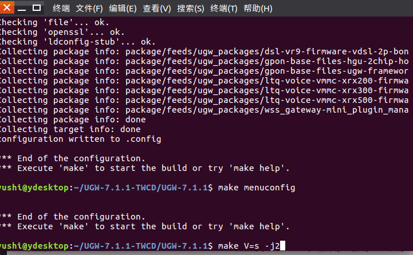
Task: Click the dsl-vr9-firmware package info line
Action: click(204, 51)
